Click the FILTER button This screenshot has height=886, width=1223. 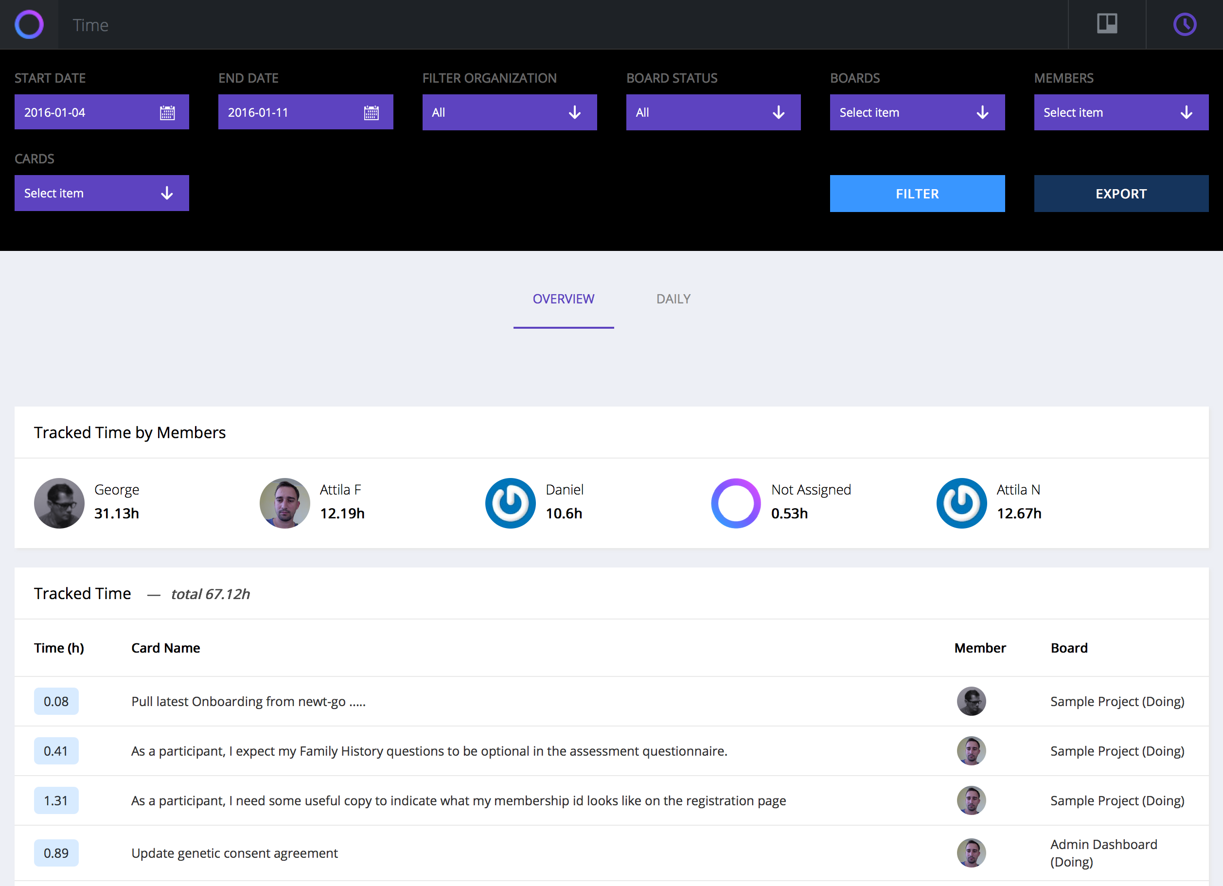coord(917,193)
